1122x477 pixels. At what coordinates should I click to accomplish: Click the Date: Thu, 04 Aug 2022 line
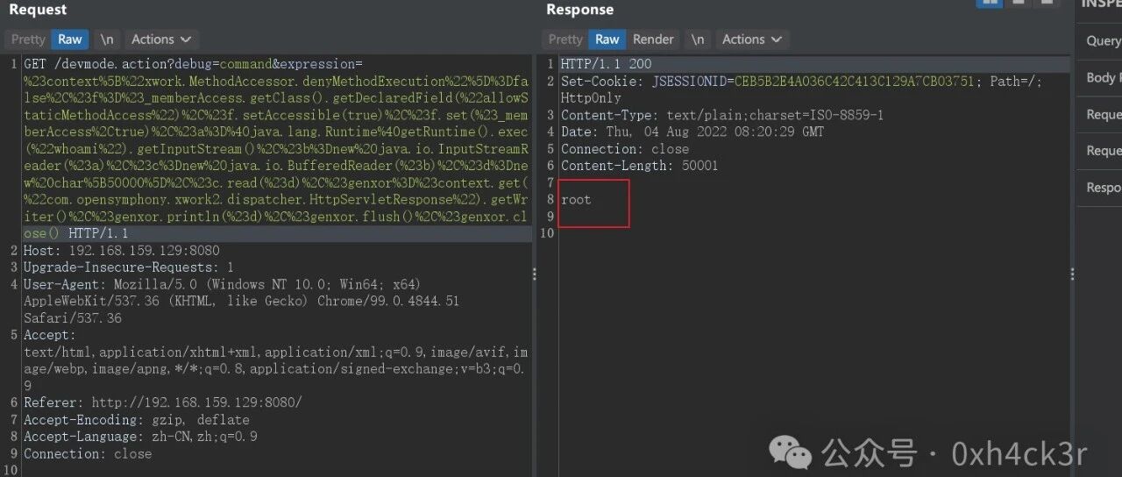point(692,132)
